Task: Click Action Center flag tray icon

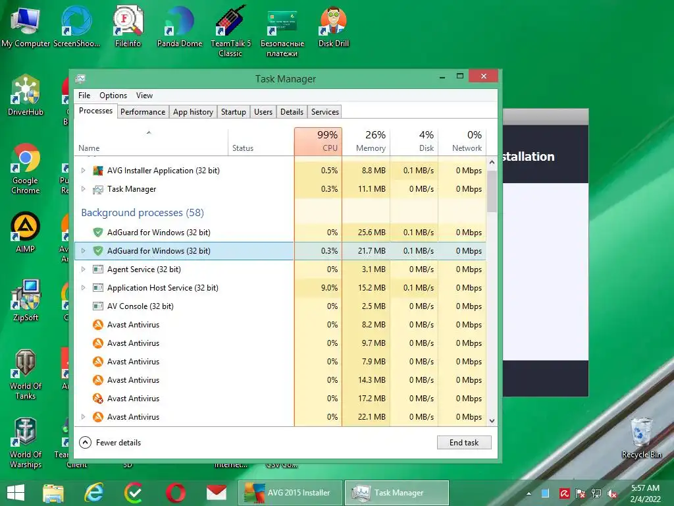Action: click(x=581, y=493)
